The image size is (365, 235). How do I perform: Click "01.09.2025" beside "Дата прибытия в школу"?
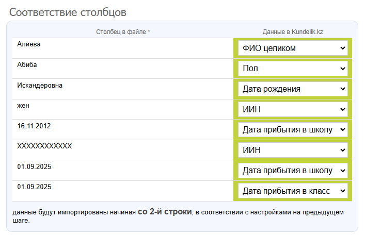pos(34,167)
